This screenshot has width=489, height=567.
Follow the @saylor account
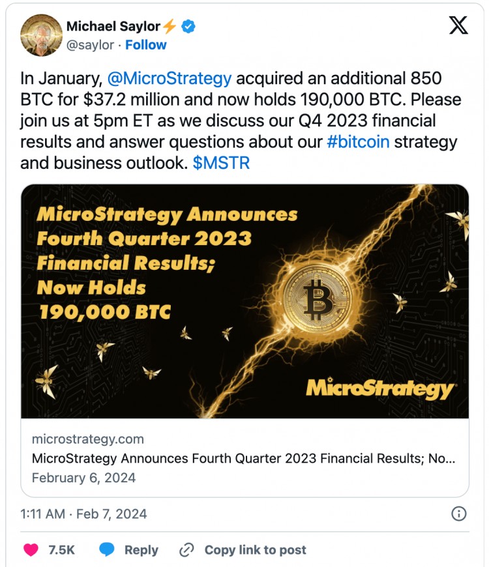[145, 44]
